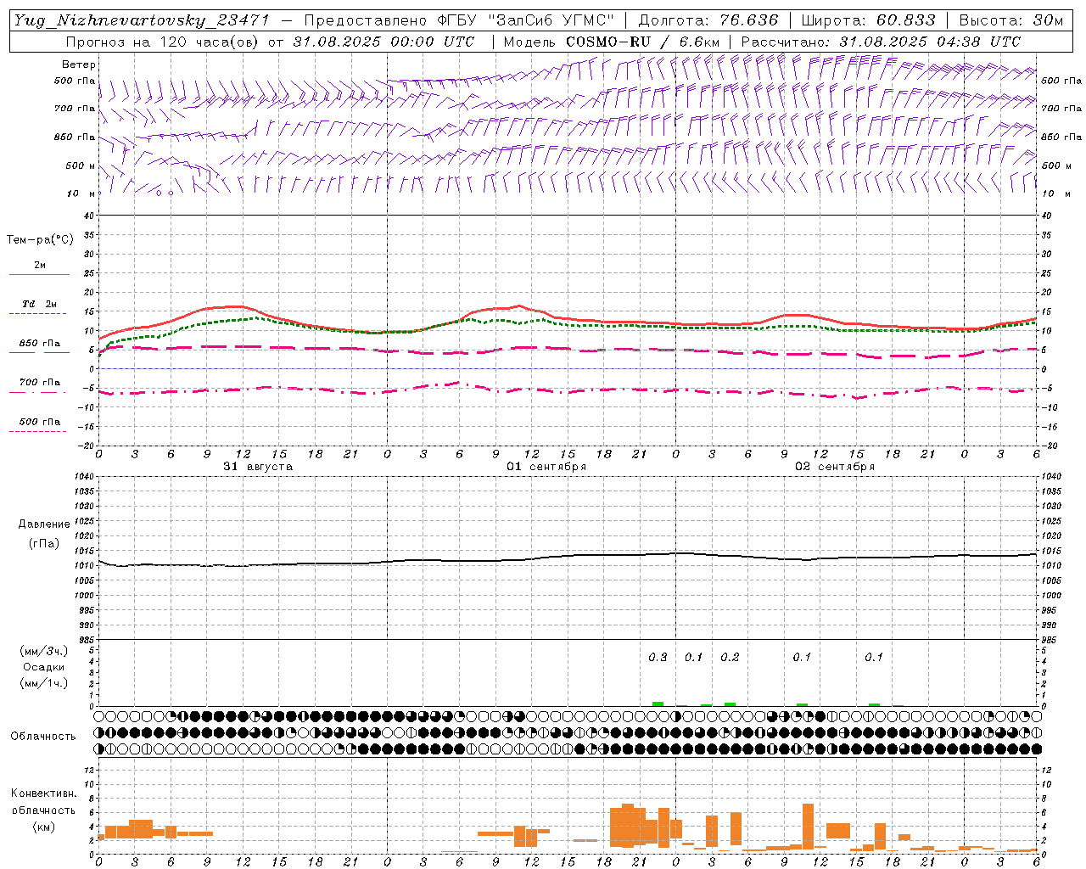Click the 31 августа date label
The image size is (1086, 869).
[258, 467]
